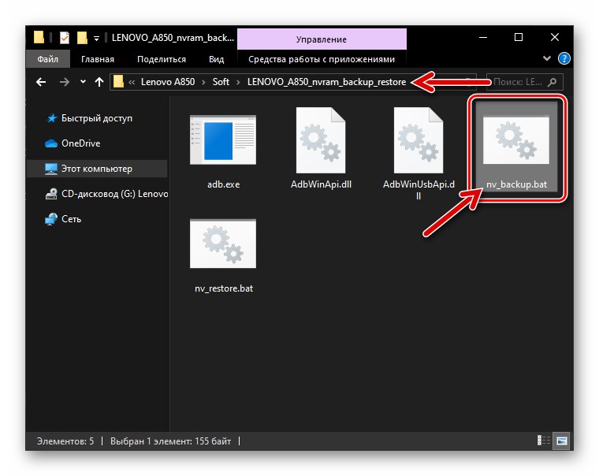Open OneDrive in navigation pane

[x=81, y=143]
